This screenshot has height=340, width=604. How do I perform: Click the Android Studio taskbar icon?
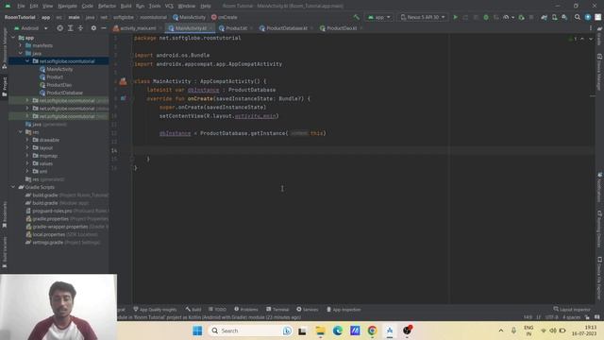coord(390,331)
